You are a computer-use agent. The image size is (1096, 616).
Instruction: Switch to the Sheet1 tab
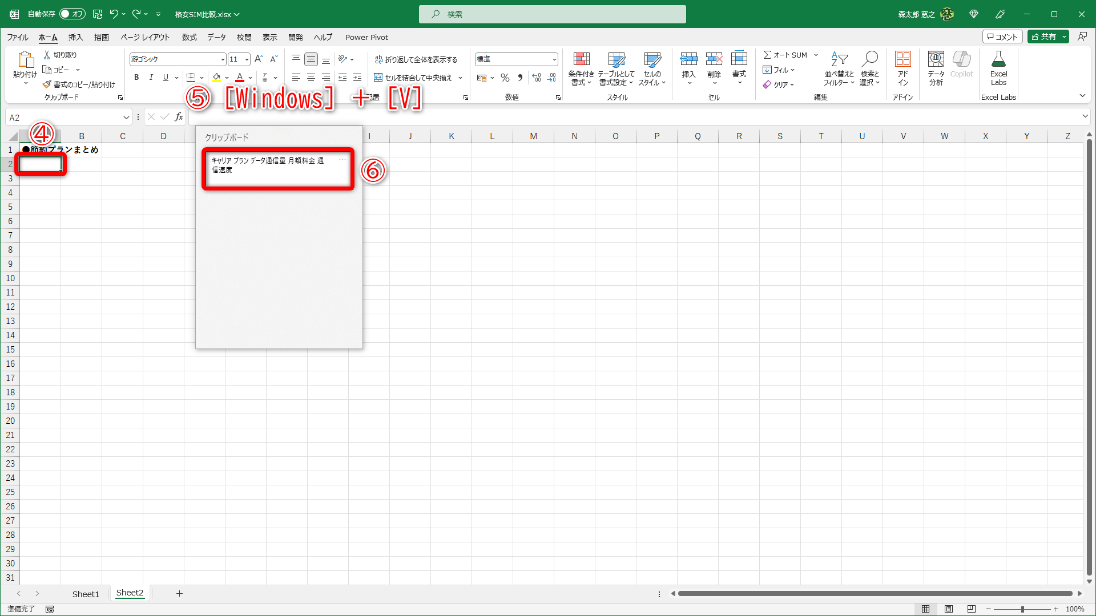pyautogui.click(x=86, y=593)
